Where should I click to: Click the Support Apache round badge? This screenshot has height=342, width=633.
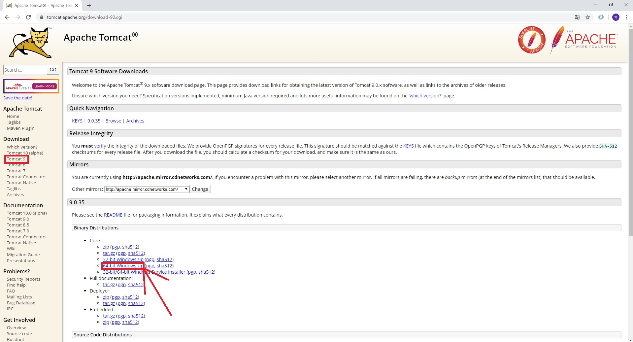(531, 40)
